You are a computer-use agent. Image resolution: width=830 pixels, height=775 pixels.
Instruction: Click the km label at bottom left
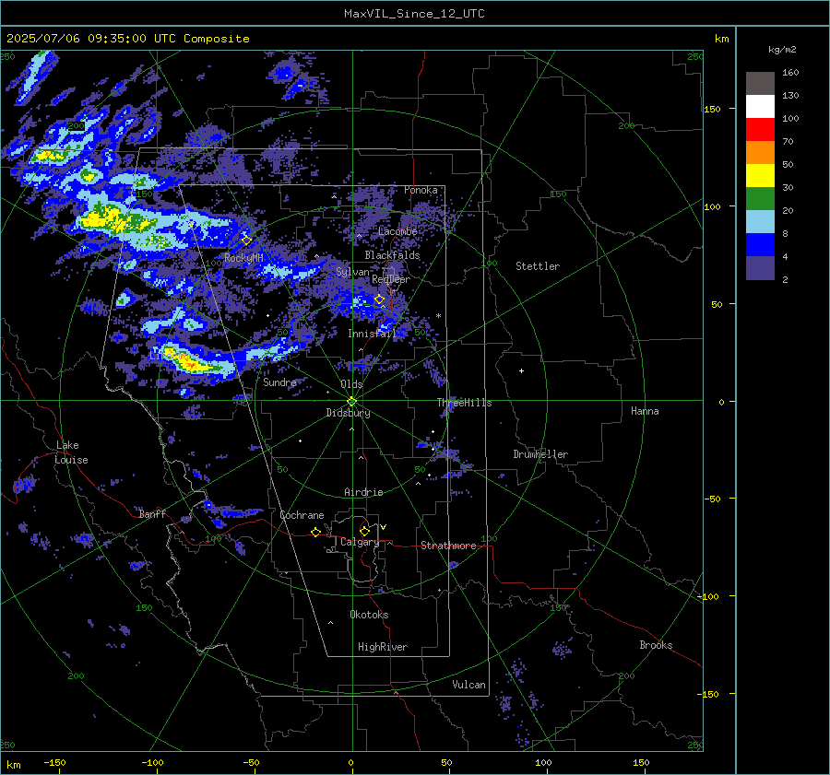pyautogui.click(x=13, y=765)
